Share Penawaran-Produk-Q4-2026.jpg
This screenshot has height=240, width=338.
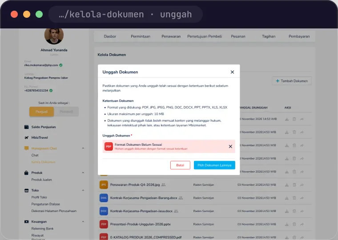(x=302, y=185)
